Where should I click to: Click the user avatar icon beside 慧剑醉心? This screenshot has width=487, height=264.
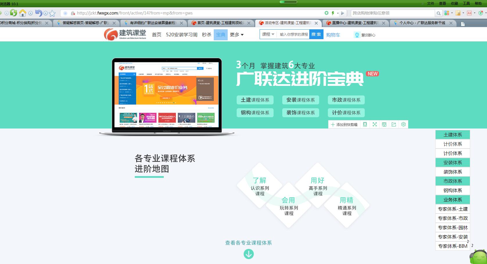(x=357, y=35)
